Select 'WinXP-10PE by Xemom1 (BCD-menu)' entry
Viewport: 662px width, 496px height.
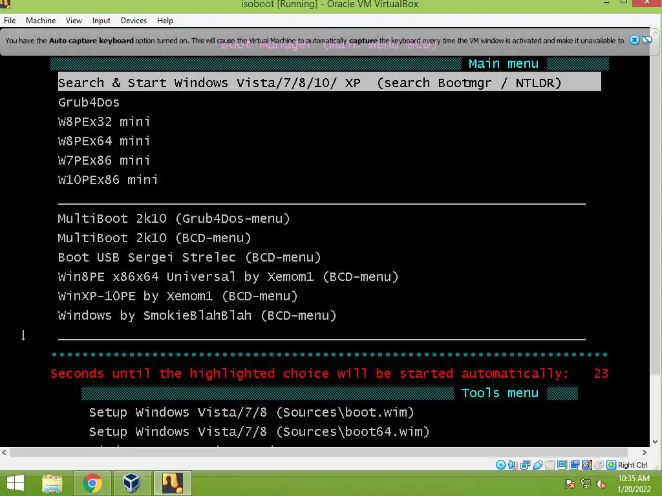178,296
